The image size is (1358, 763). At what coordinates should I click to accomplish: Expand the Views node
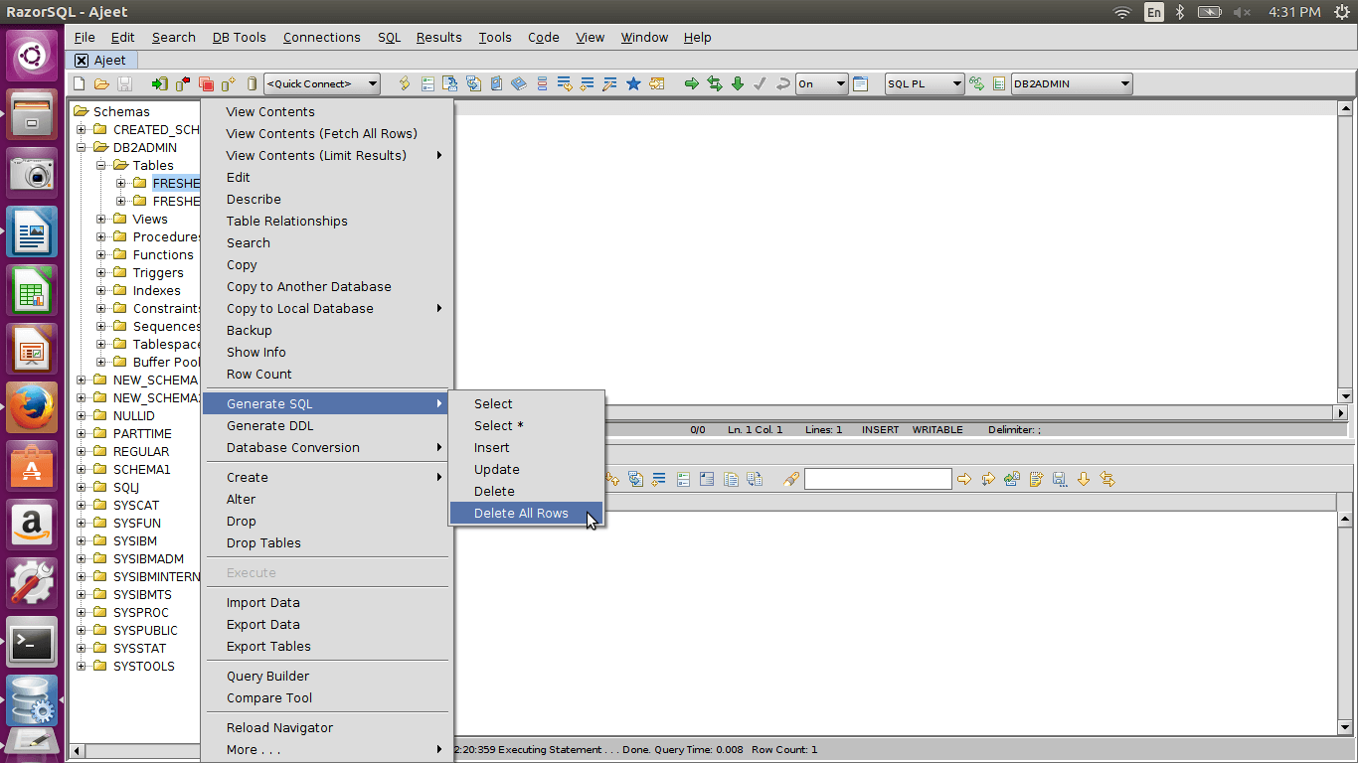tap(101, 220)
